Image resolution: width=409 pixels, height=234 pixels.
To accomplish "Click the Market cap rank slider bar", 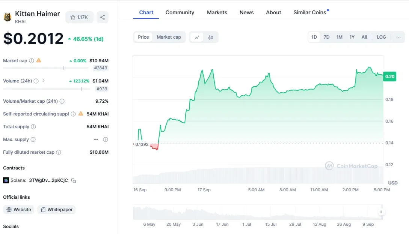I will [x=46, y=68].
